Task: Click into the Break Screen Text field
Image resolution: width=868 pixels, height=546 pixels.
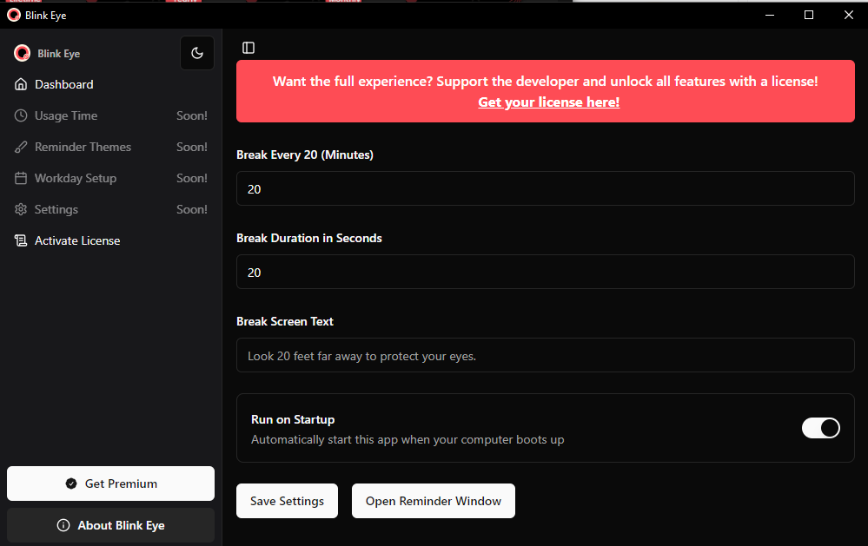Action: [545, 355]
